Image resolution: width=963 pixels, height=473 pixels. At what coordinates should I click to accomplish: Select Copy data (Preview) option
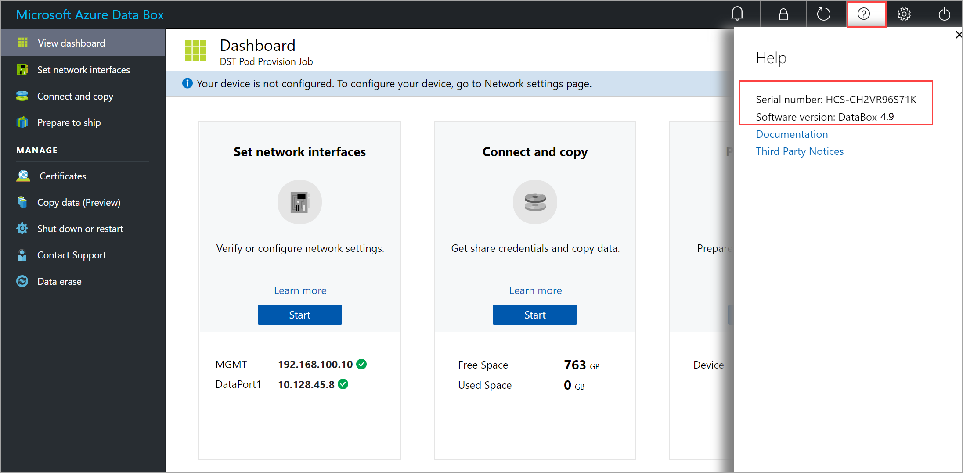pyautogui.click(x=79, y=202)
